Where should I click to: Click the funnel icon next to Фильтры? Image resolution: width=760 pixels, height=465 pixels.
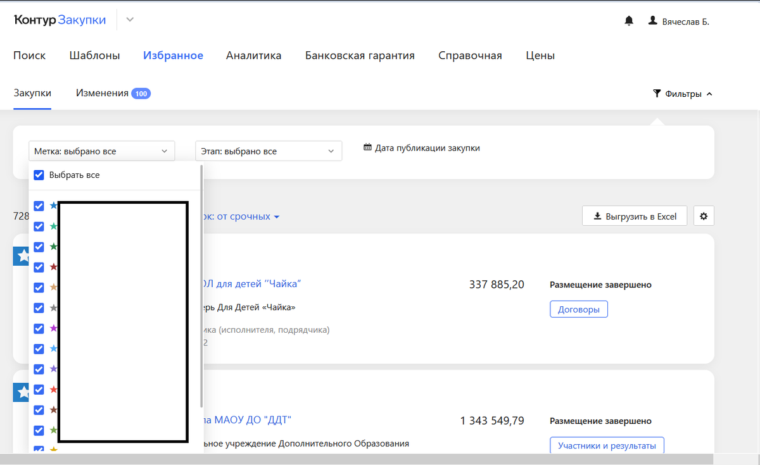(x=657, y=94)
